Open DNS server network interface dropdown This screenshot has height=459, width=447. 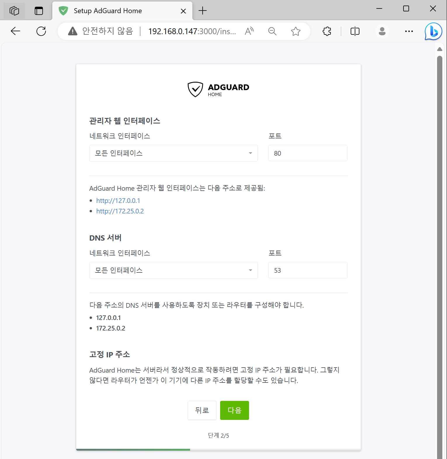coord(173,270)
